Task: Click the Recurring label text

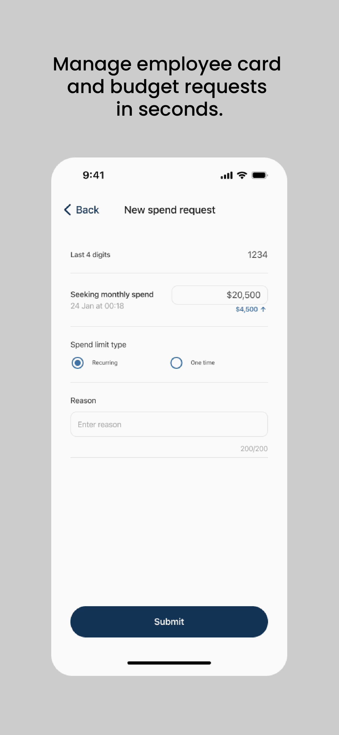Action: (x=105, y=363)
